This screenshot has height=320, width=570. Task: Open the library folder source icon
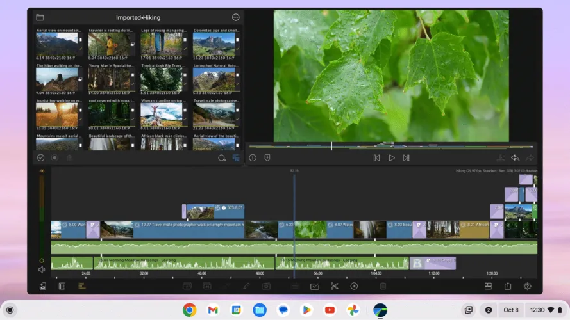tap(40, 17)
